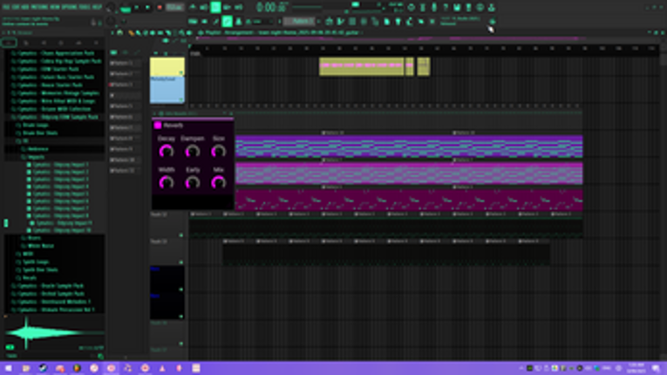This screenshot has height=375, width=667.
Task: Click the highlighted green icon in top shortcut row
Action: click(x=215, y=7)
